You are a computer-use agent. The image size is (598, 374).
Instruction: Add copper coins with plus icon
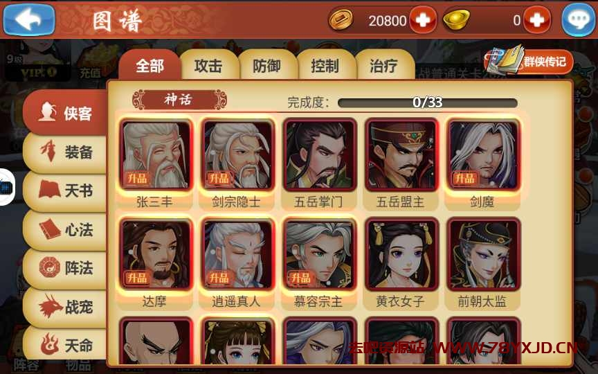click(x=423, y=20)
